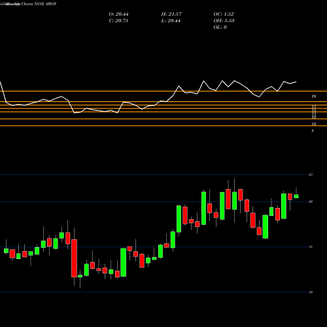The height and width of the screenshot is (327, 327).
Task: Select the last green candlestick on the right
Action: click(296, 196)
